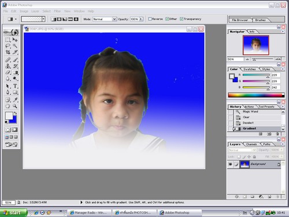The image size is (289, 217).
Task: Select the Eraser tool
Action: point(8,72)
